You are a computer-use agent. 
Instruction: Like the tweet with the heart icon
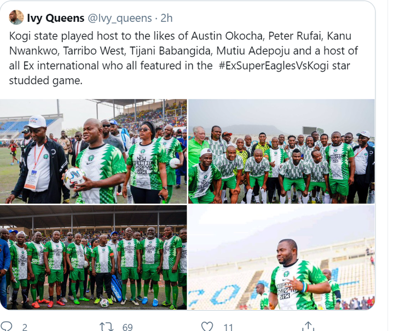[207, 326]
